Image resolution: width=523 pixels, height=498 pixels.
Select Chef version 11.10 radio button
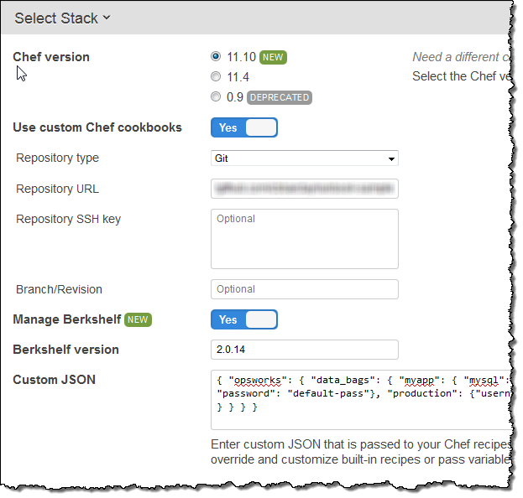tap(217, 57)
